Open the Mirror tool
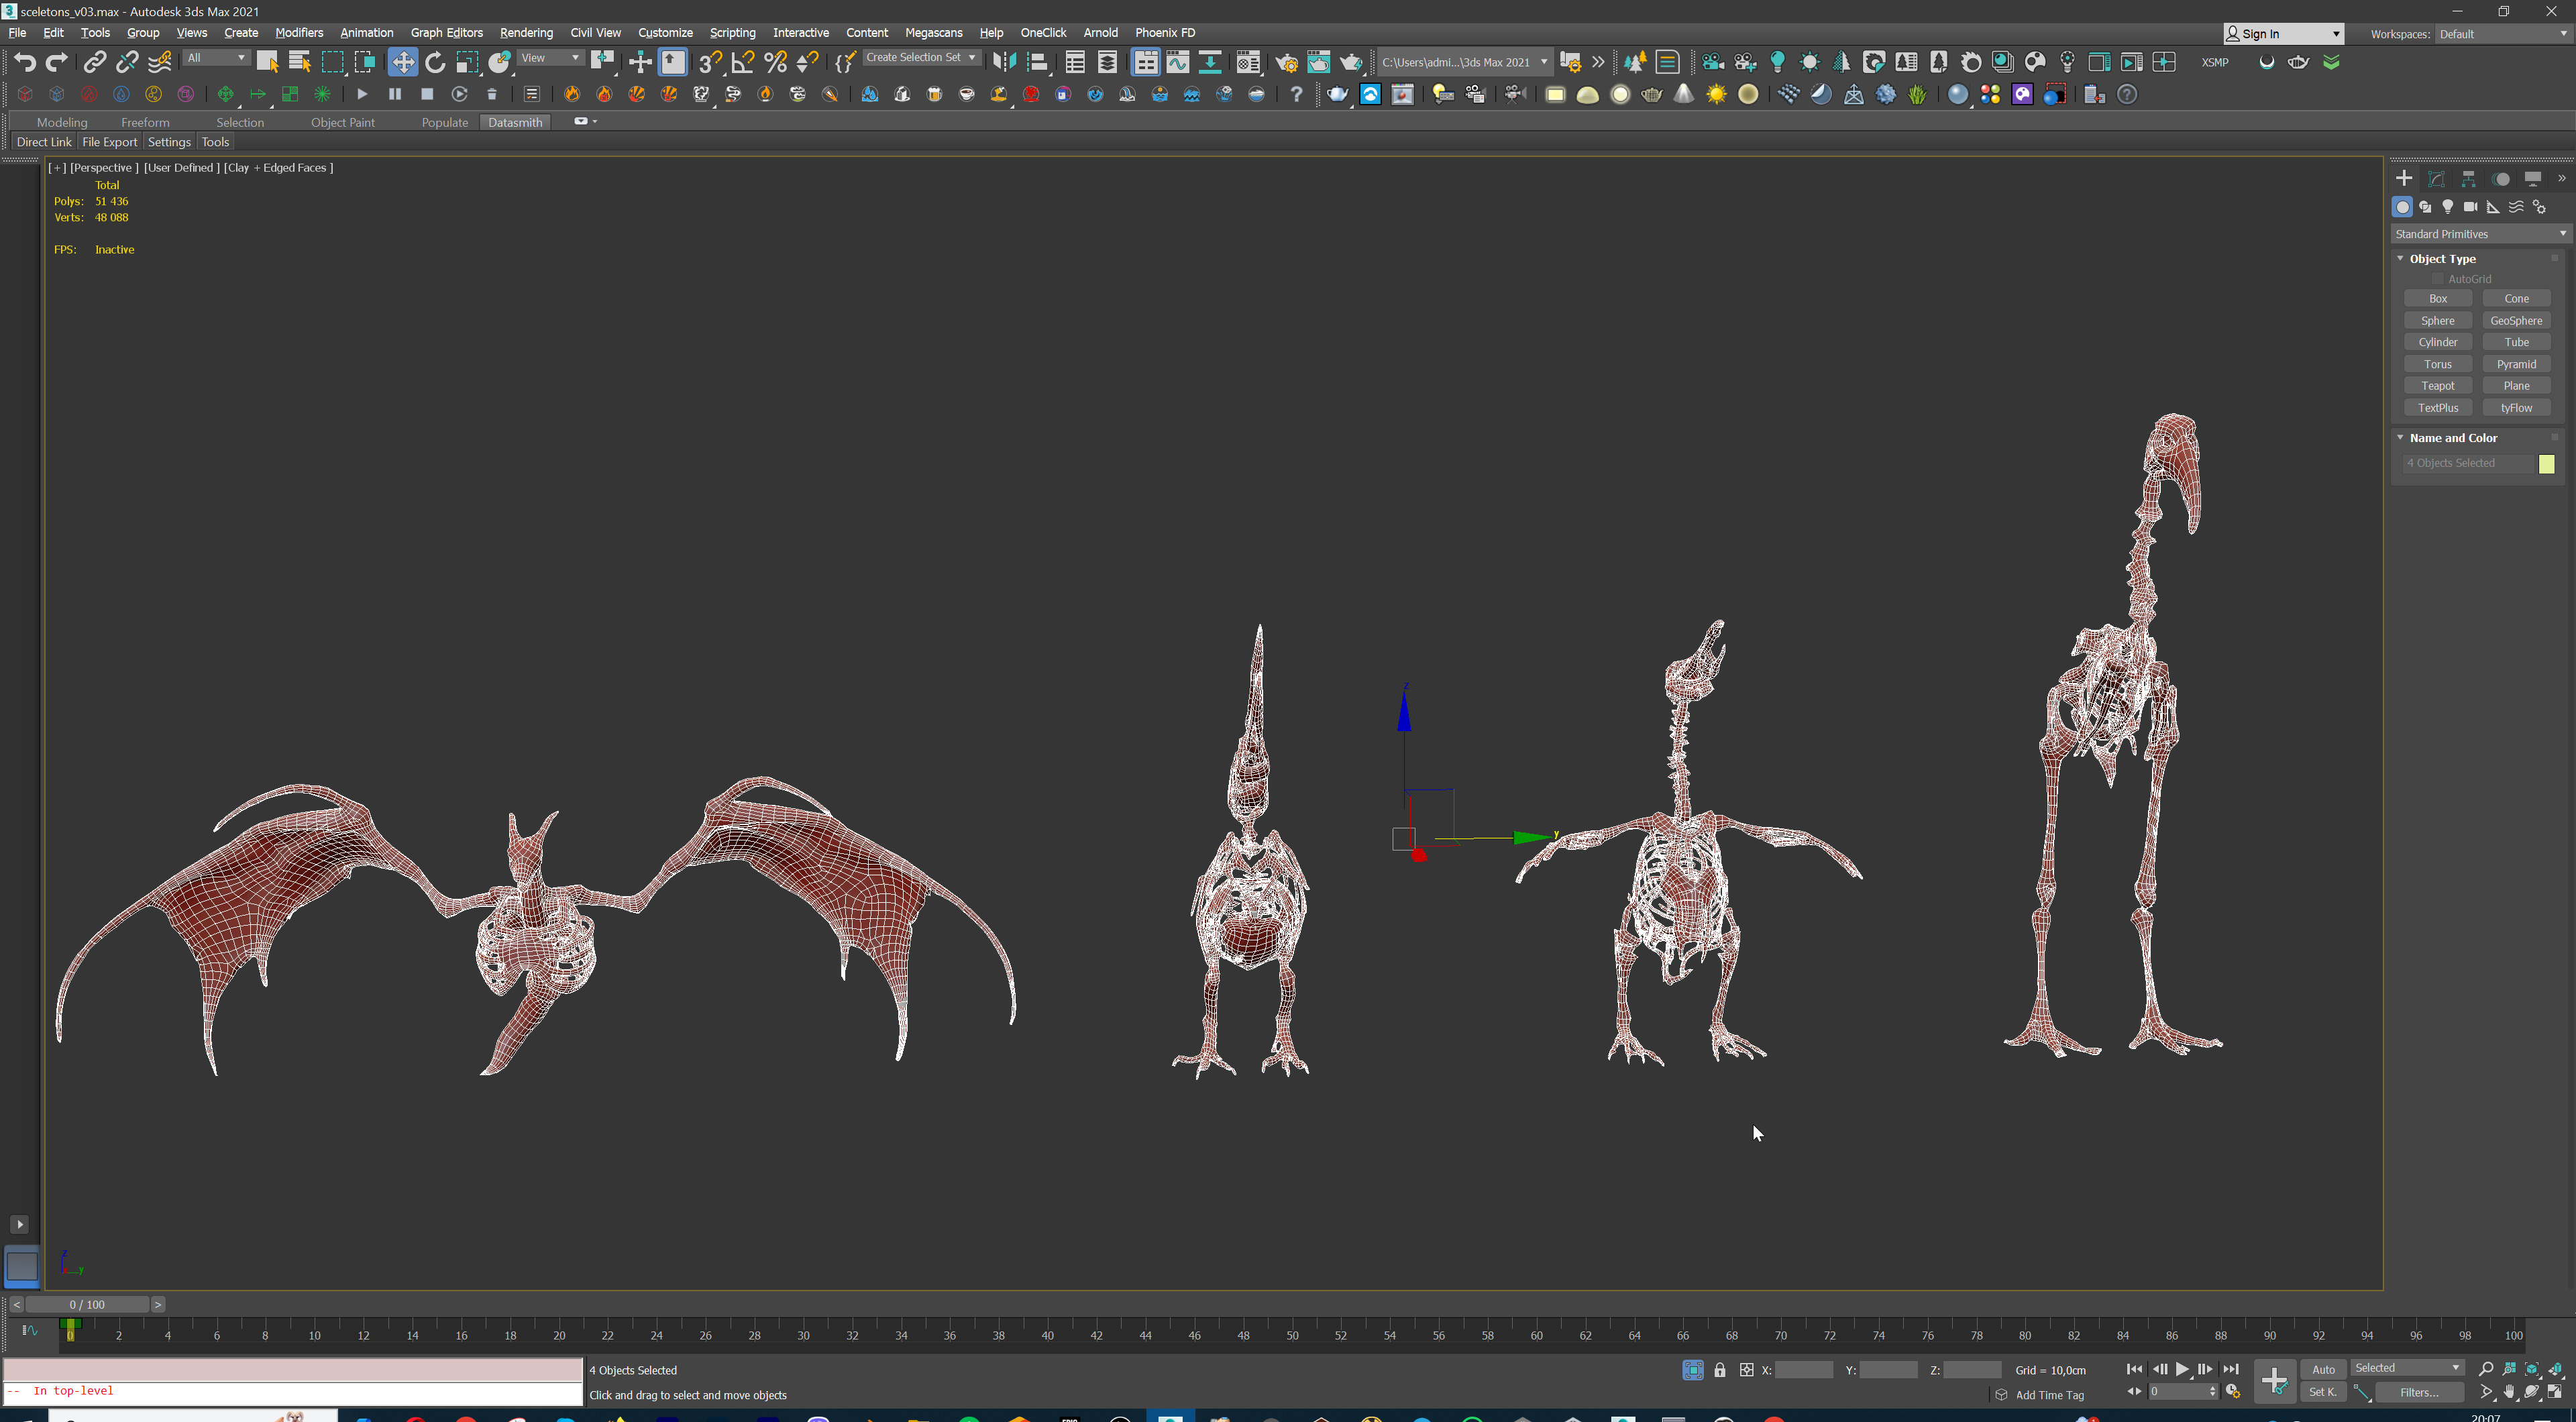 (x=1004, y=62)
